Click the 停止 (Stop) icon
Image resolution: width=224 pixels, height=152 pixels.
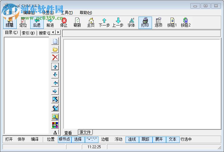pos(64,23)
